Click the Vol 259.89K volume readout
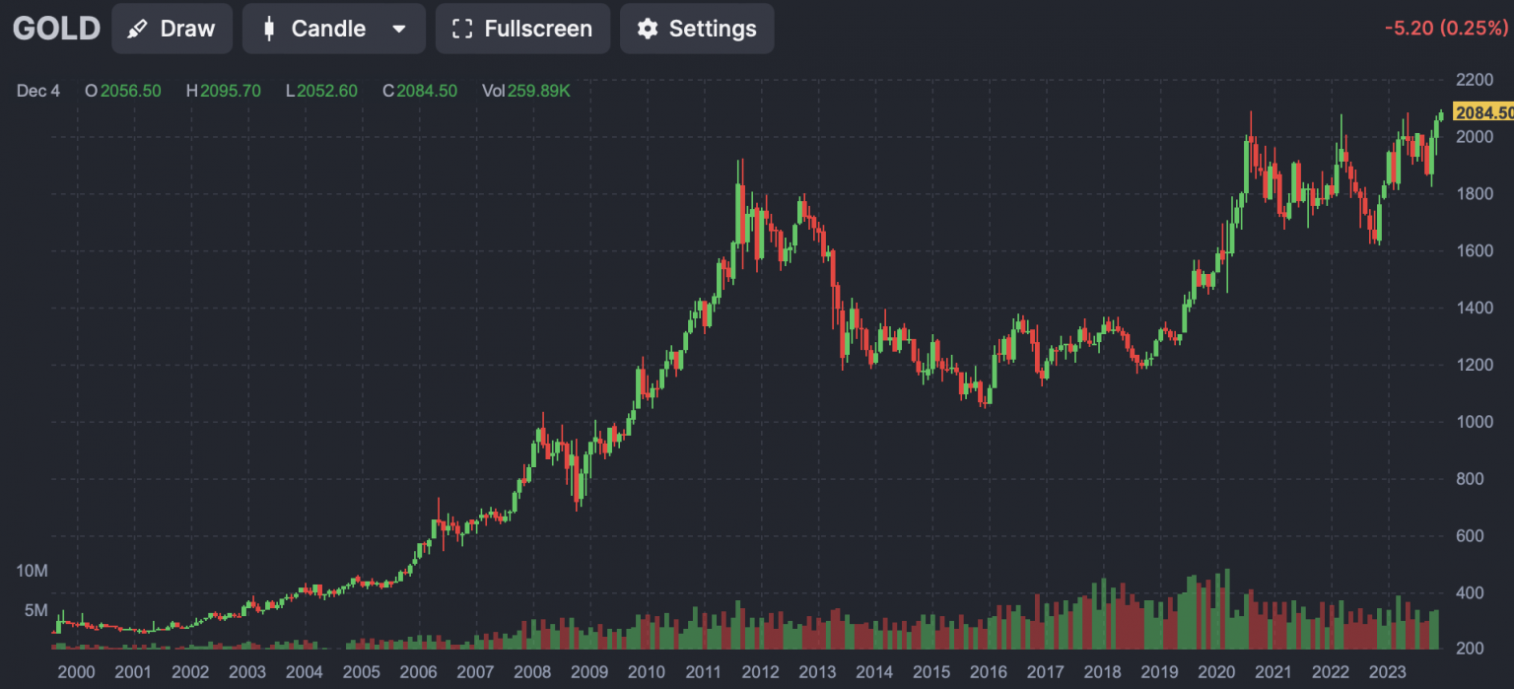 pyautogui.click(x=525, y=91)
